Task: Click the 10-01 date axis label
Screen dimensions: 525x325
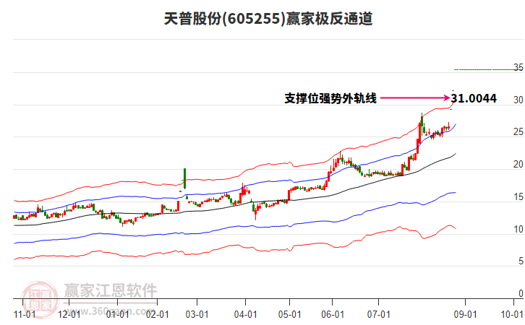Action: (512, 314)
